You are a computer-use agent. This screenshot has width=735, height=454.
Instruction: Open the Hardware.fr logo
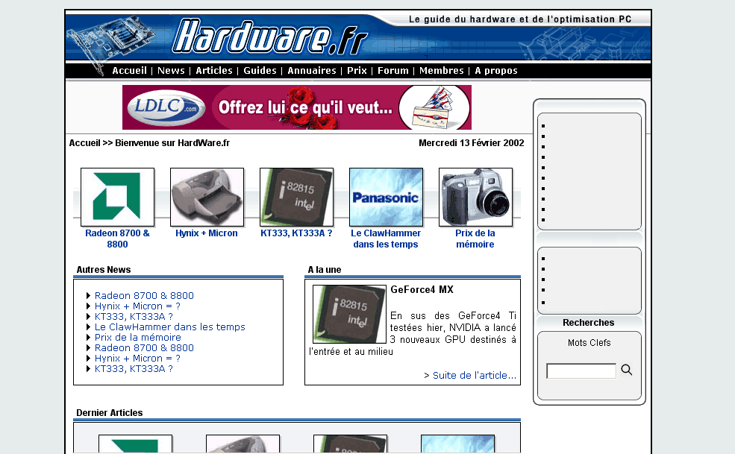[x=270, y=37]
